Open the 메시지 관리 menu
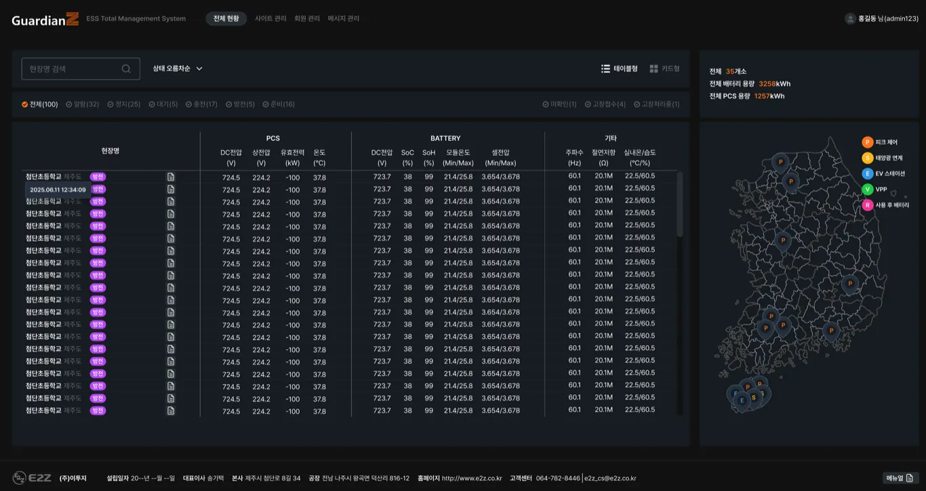The width and height of the screenshot is (926, 491). point(344,19)
